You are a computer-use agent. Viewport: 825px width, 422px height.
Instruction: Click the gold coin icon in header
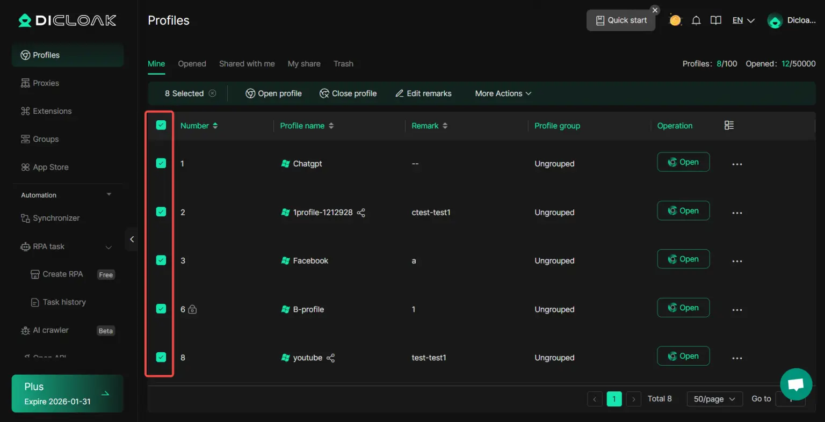coord(675,20)
